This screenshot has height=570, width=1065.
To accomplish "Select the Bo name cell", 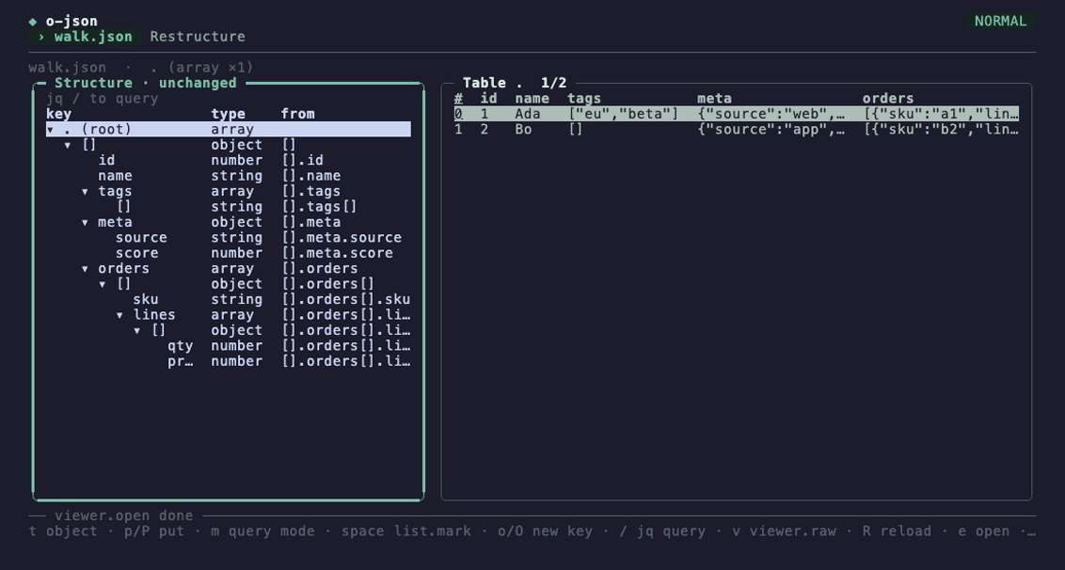I will (524, 129).
